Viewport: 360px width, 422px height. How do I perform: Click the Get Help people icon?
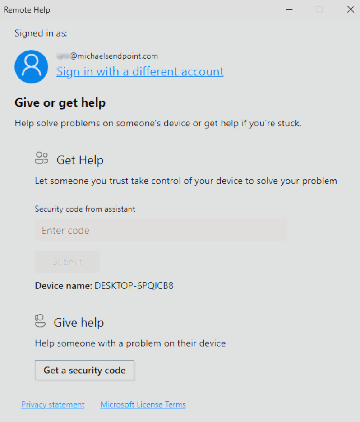point(42,158)
